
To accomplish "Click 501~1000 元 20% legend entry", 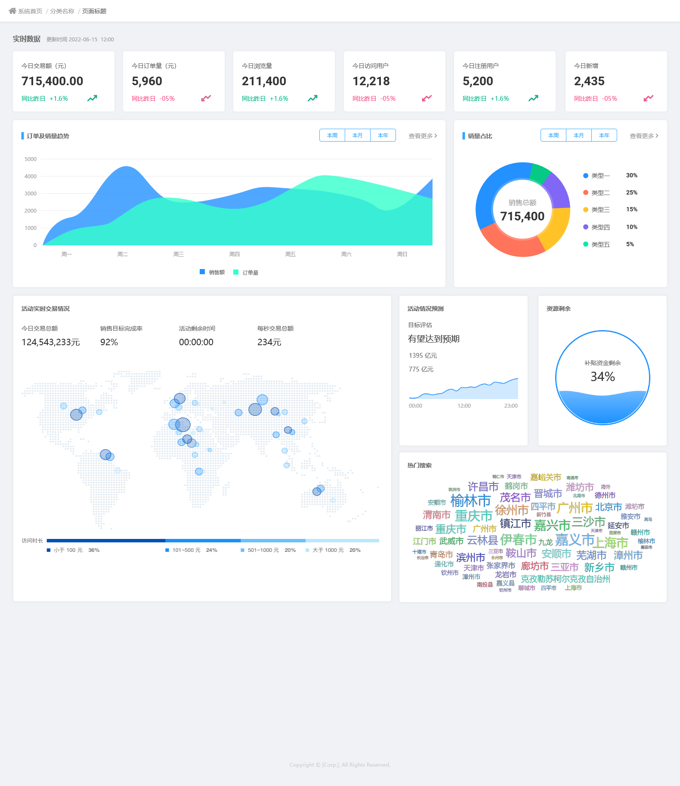I will (268, 550).
